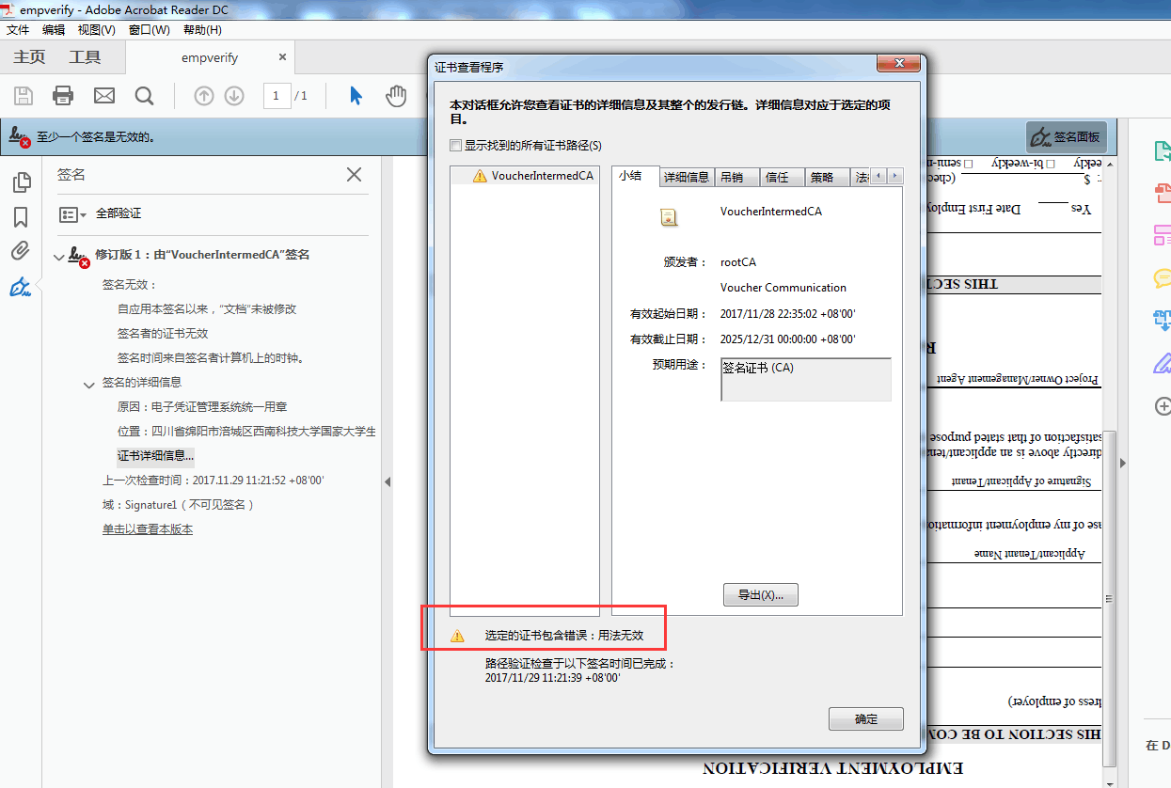
Task: Click the Save file icon in toolbar
Action: (x=24, y=96)
